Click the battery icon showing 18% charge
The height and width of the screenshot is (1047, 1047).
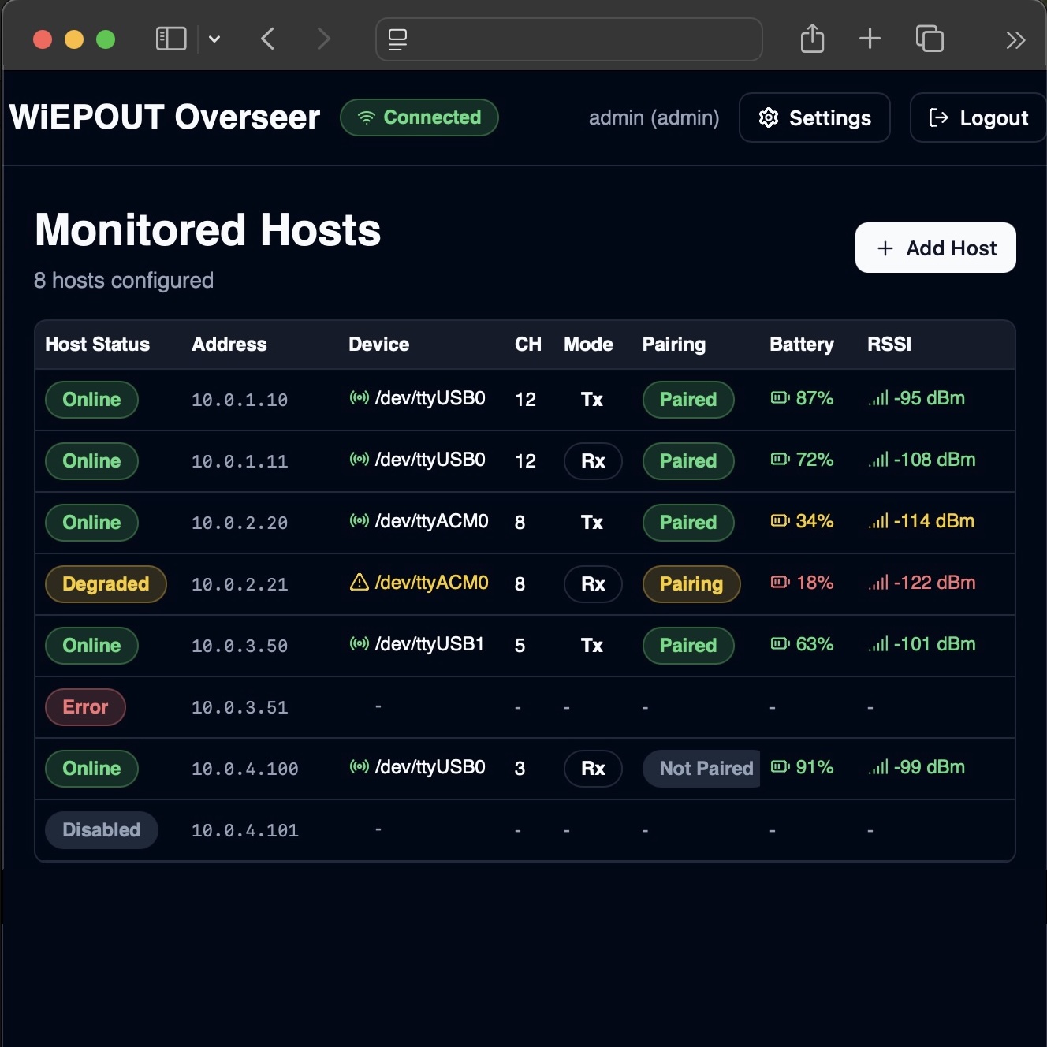coord(780,583)
